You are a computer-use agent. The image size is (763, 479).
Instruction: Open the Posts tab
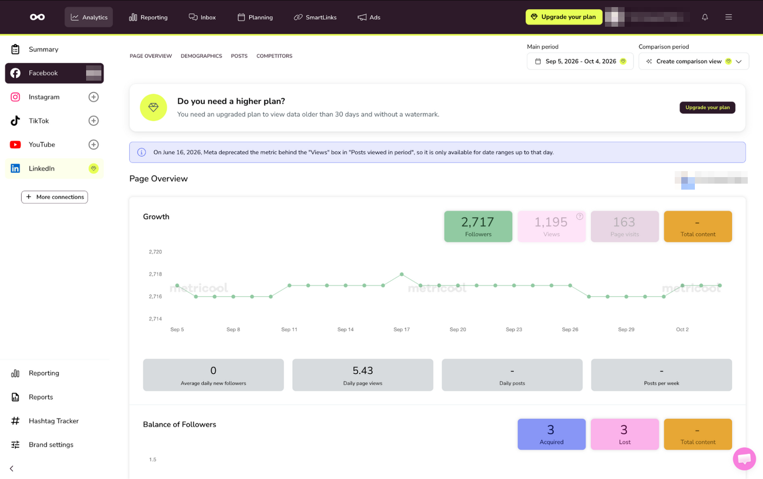click(x=239, y=56)
